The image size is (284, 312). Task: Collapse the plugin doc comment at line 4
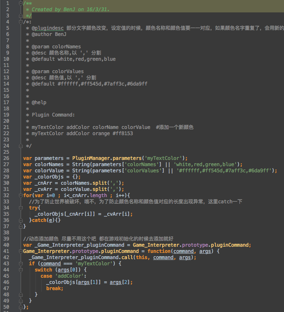(21, 22)
